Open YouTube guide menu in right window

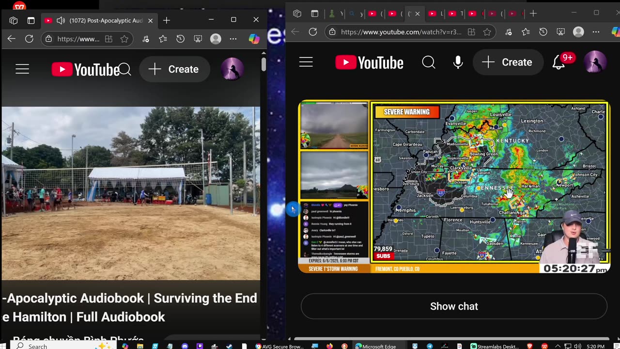[x=306, y=62]
